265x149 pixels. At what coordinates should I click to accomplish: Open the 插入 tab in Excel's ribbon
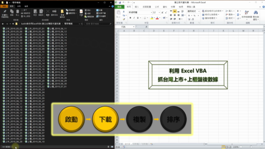coord(137,7)
